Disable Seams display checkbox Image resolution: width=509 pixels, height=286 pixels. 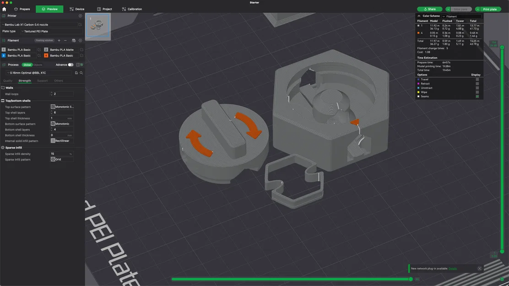[477, 96]
